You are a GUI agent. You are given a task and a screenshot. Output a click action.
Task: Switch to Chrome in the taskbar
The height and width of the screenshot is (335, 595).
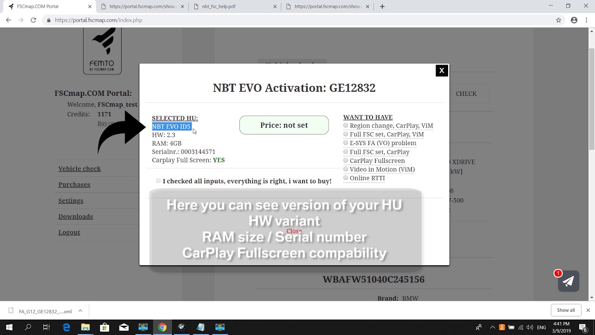[x=162, y=327]
